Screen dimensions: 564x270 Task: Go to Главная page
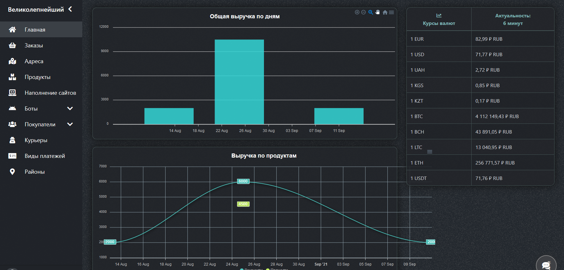click(35, 30)
